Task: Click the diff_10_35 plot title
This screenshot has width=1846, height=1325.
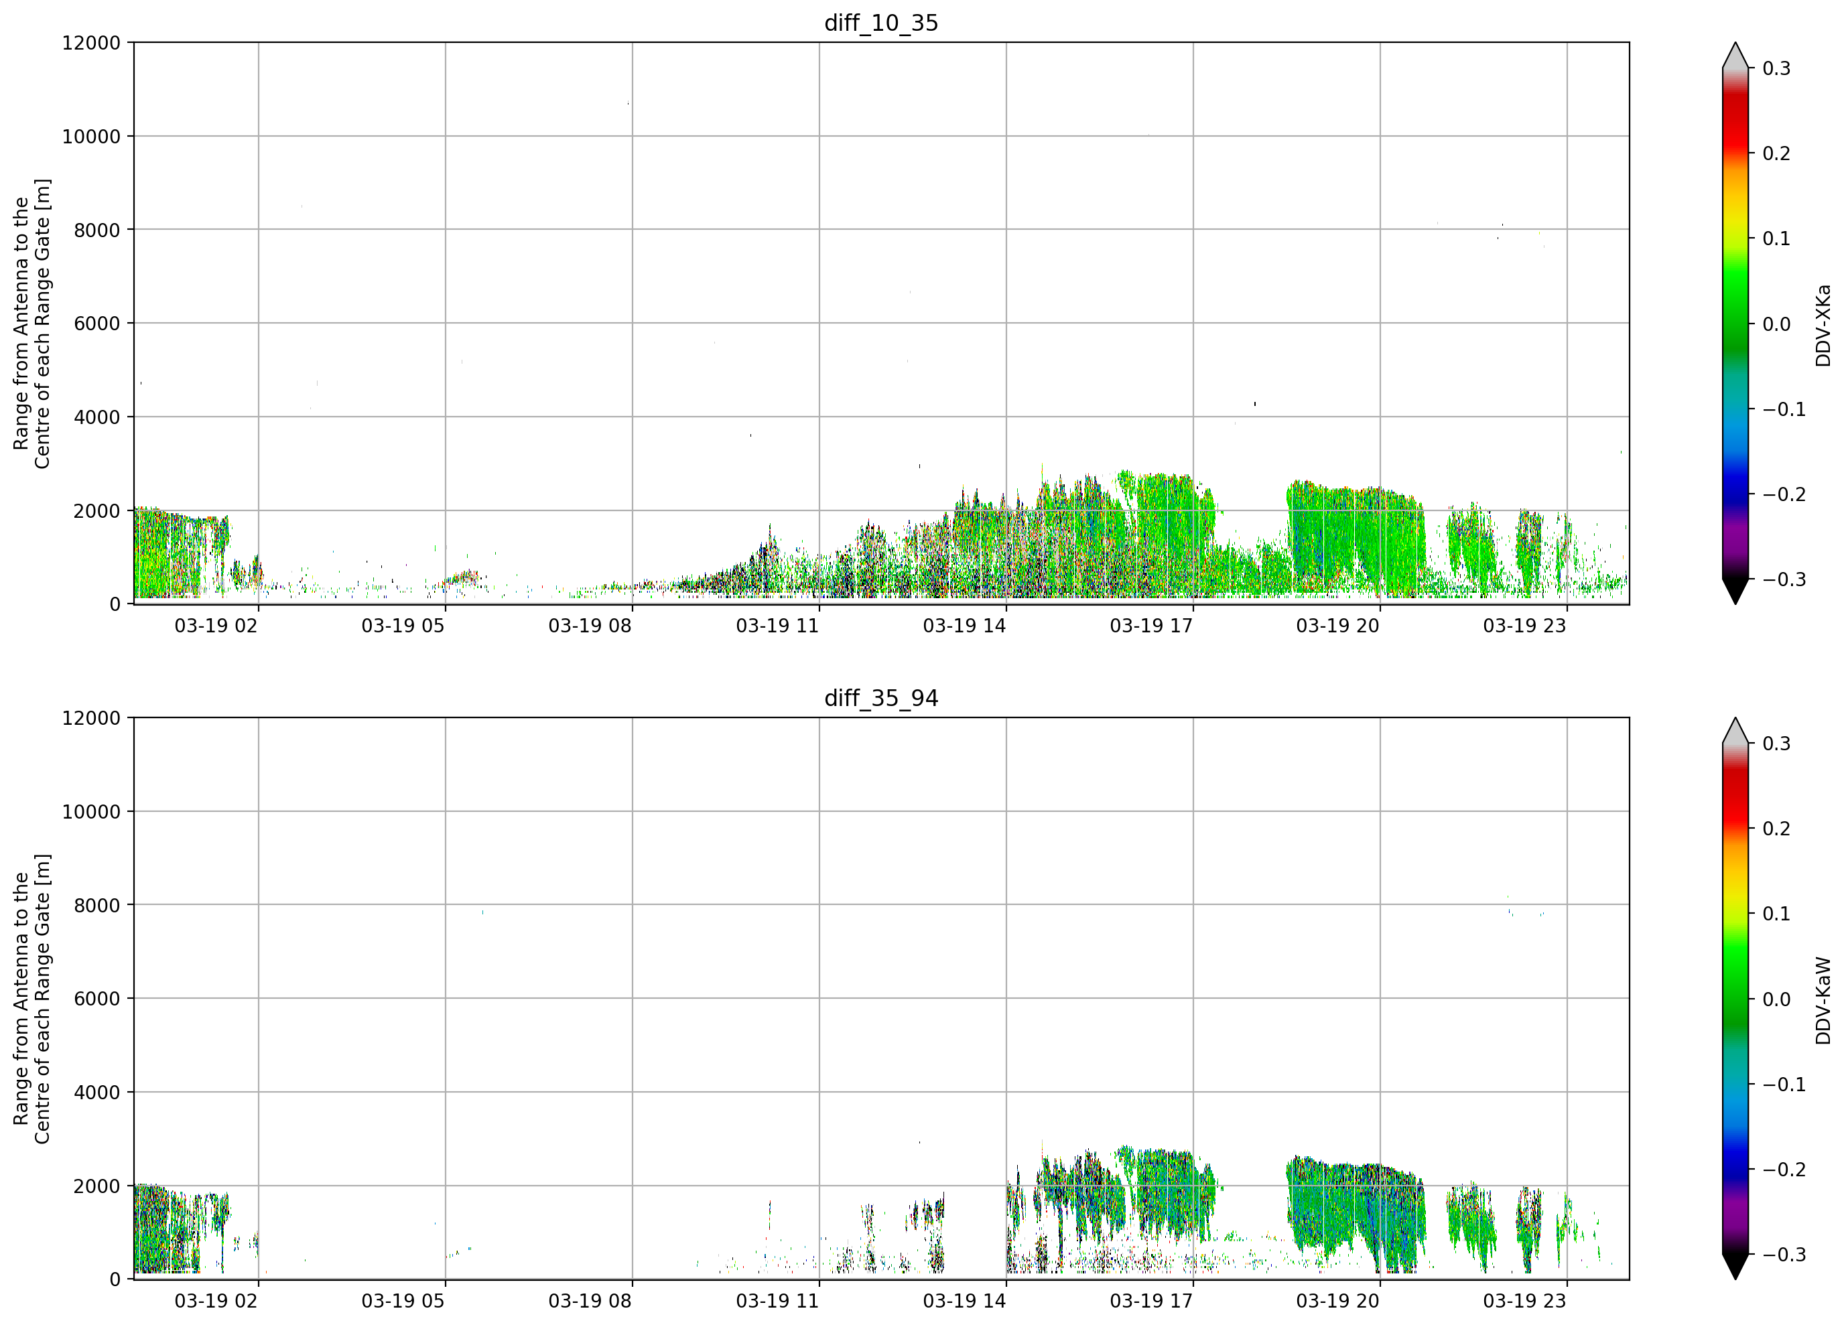Action: pos(880,23)
